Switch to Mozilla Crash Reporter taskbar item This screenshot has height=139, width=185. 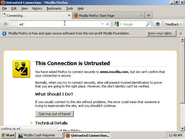click(x=40, y=135)
